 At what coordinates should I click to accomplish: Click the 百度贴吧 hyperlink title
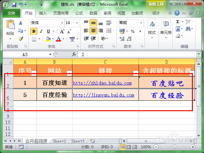(167, 83)
